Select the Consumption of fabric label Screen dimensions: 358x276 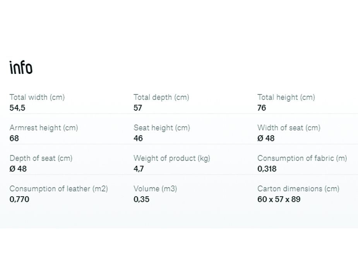[x=302, y=158]
